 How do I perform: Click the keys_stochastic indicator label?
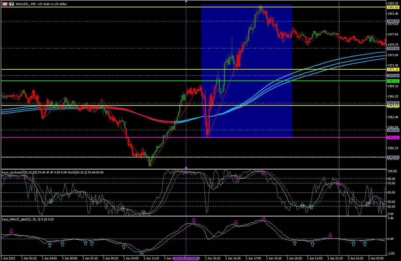pyautogui.click(x=13, y=173)
